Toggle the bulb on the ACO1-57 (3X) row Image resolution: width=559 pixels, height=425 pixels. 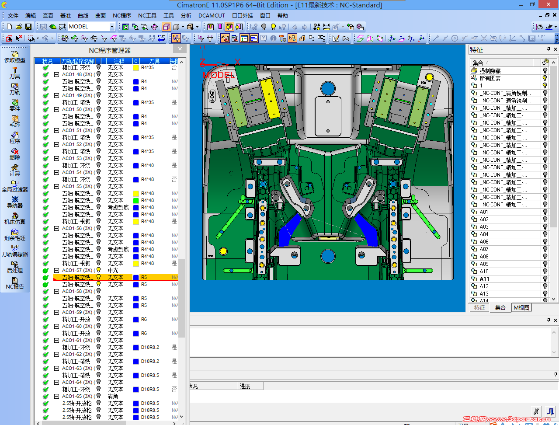coord(98,270)
